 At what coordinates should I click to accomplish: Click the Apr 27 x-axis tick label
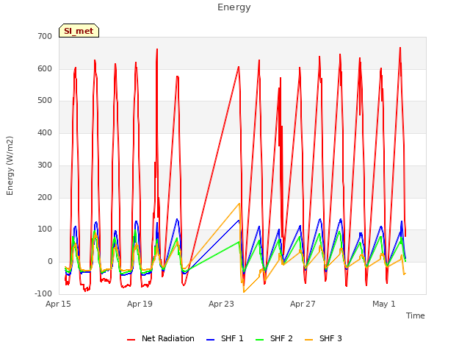coord(303,304)
